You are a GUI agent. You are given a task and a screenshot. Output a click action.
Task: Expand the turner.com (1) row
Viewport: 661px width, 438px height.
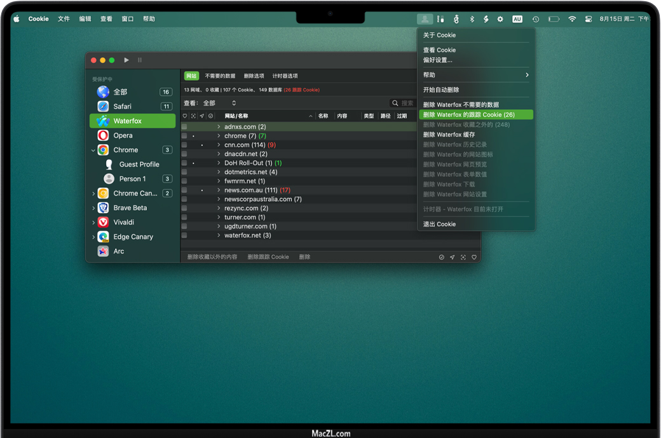pos(219,217)
